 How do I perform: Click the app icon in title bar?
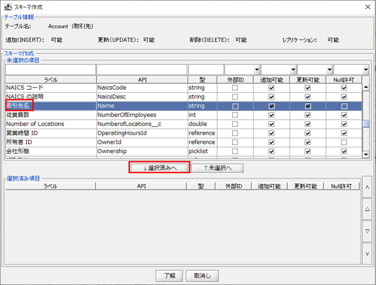pos(8,7)
